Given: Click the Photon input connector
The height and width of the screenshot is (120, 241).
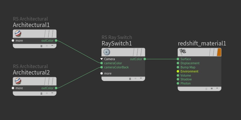Looking at the screenshot, I should 178,83.
